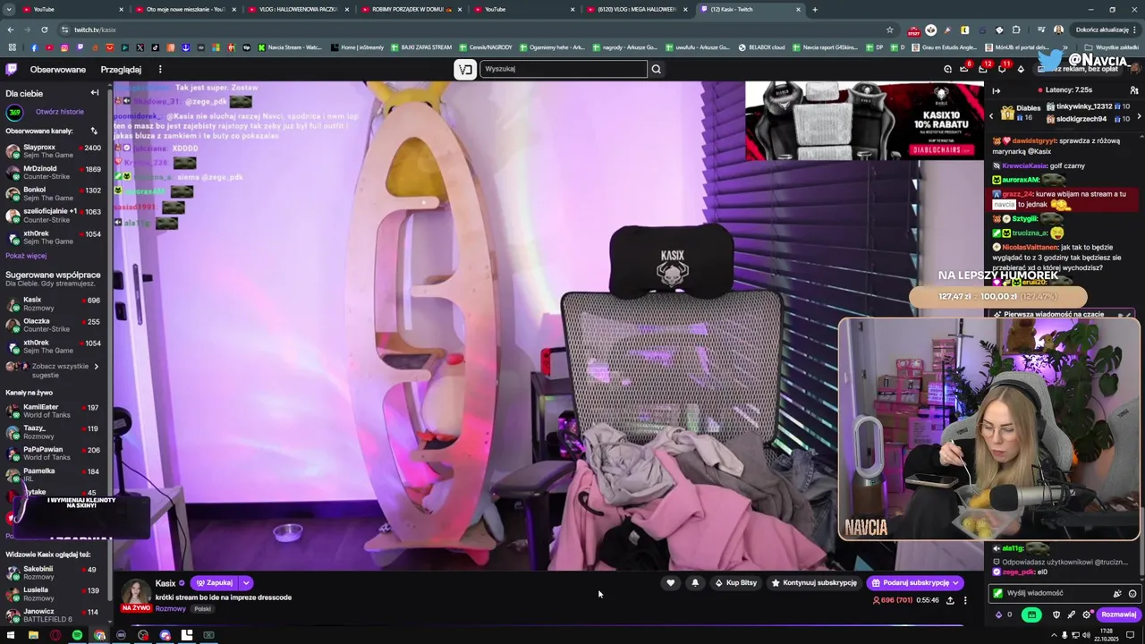Viewport: 1145px width, 644px height.
Task: Click the Kup Bitsy button
Action: point(735,582)
